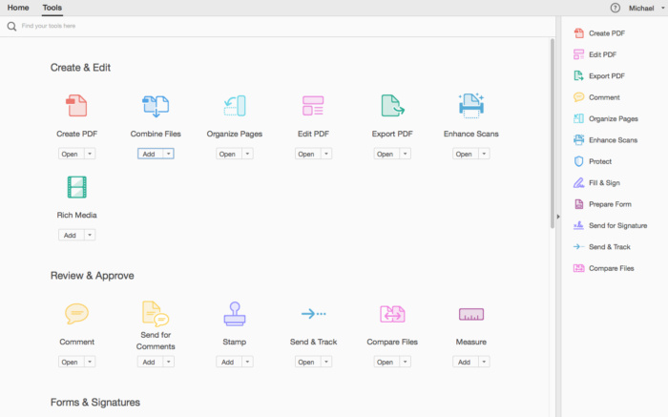Expand the dropdown arrow under Send for Comments
The image size is (668, 417).
coord(168,362)
